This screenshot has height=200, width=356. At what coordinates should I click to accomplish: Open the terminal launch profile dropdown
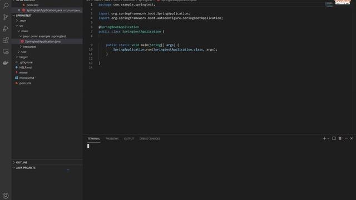click(x=328, y=138)
